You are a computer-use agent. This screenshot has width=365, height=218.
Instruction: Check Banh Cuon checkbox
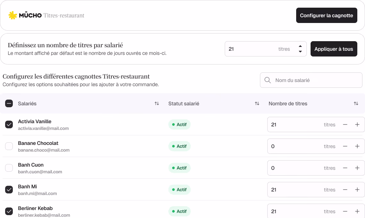9,168
